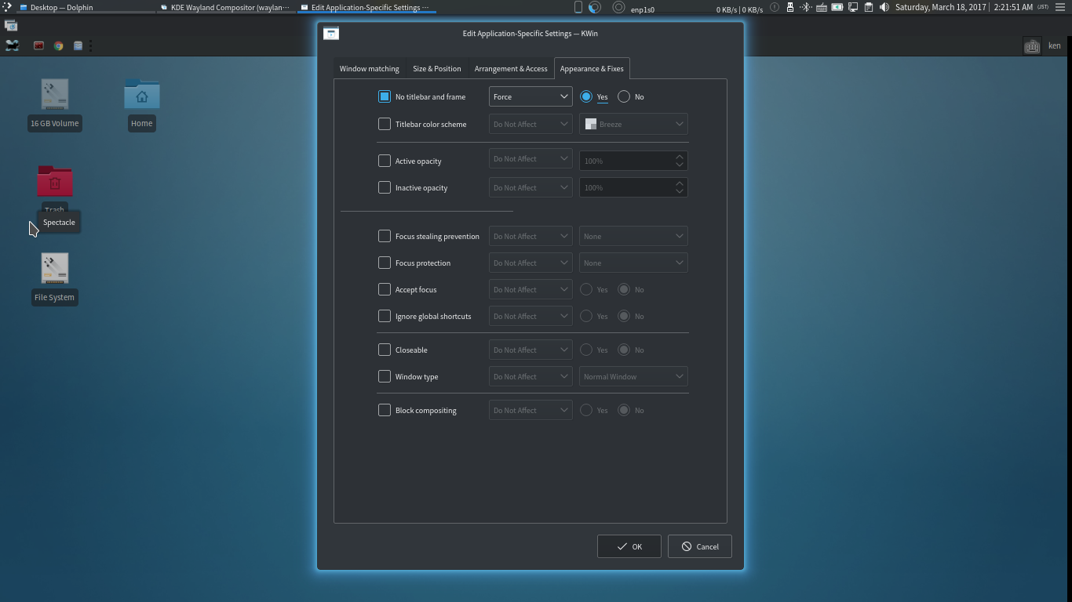Open the panel hamburger menu icon
1072x602 pixels.
click(x=1060, y=7)
